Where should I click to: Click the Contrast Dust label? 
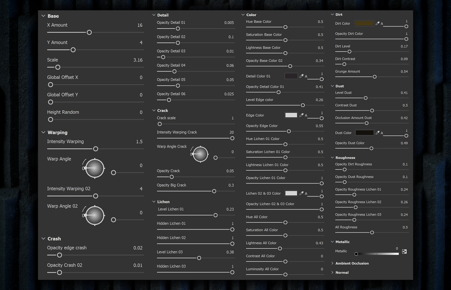coord(346,105)
